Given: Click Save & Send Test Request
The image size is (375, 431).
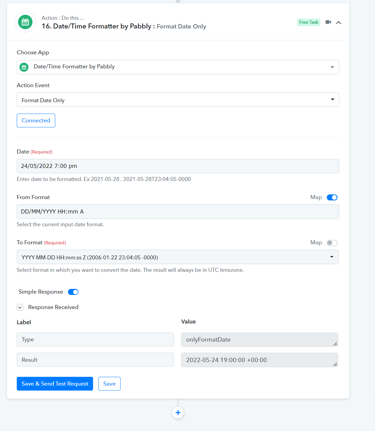Looking at the screenshot, I should tap(55, 384).
